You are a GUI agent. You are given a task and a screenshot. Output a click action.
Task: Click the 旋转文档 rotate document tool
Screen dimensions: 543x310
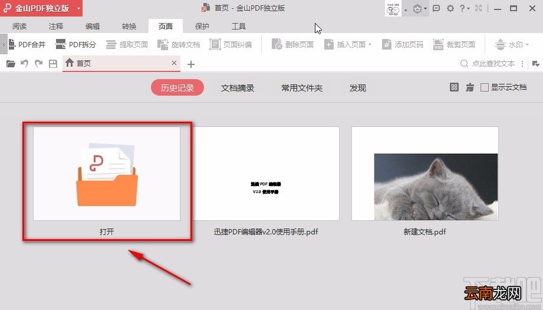[179, 44]
